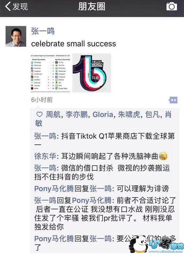The image size is (184, 254).
Task: Open commenter 徐东华's profile
Action: pyautogui.click(x=45, y=156)
